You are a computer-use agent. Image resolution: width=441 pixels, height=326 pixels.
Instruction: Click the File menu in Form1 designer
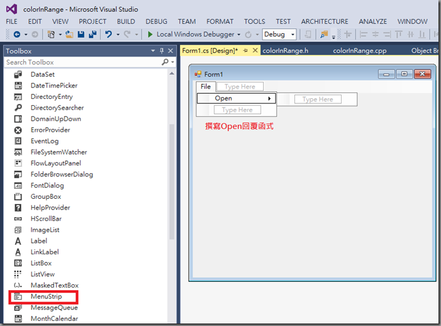point(206,87)
